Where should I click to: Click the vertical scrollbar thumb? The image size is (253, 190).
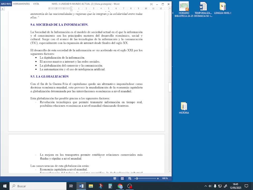click(170, 87)
